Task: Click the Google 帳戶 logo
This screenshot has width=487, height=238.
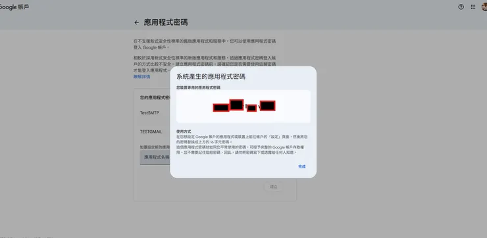Action: coord(14,7)
